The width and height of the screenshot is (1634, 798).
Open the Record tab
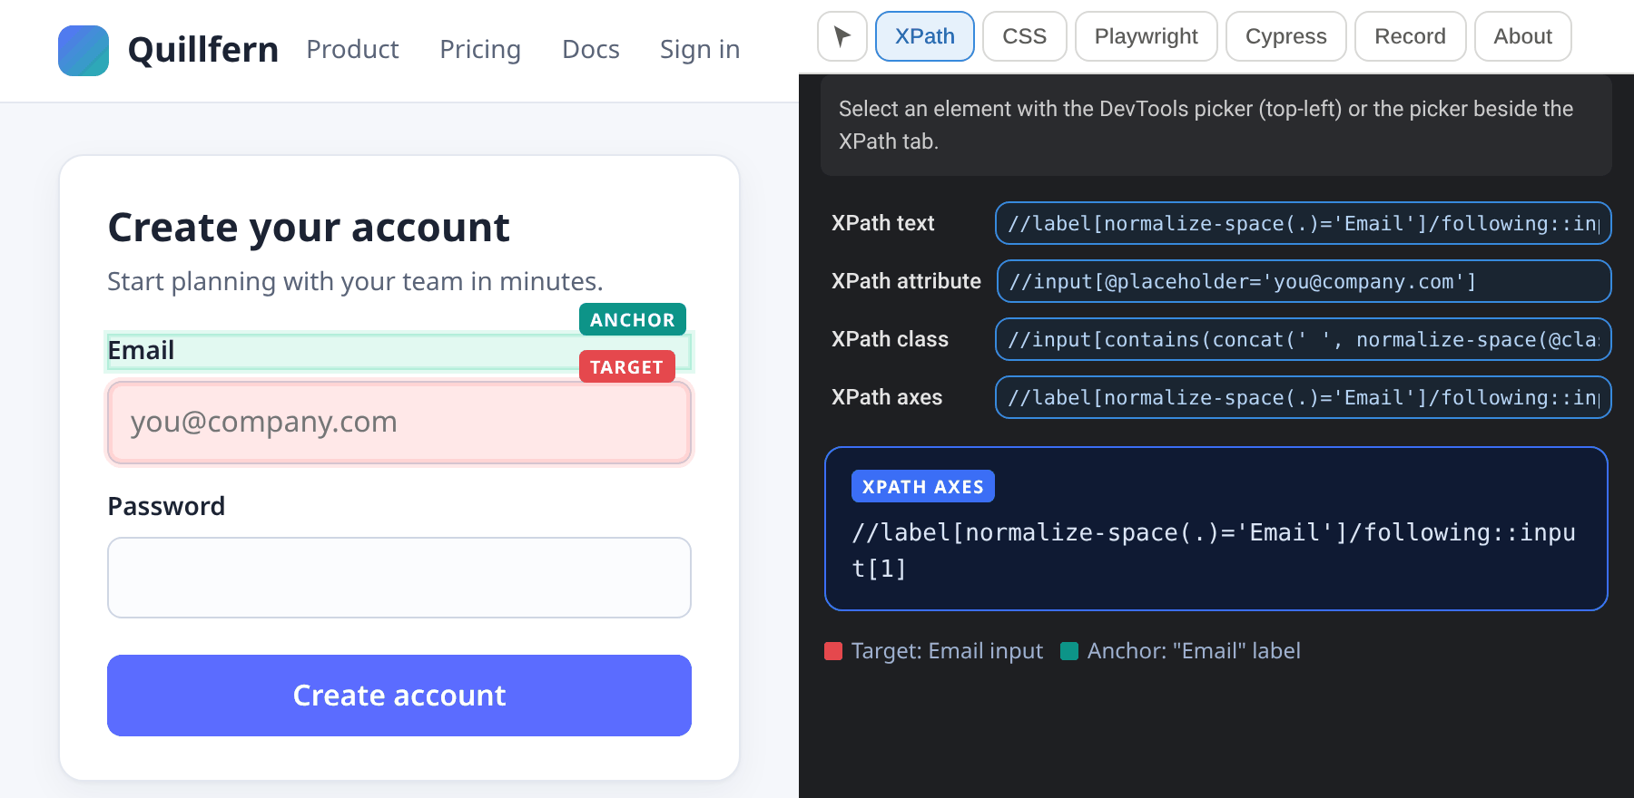[x=1411, y=36]
